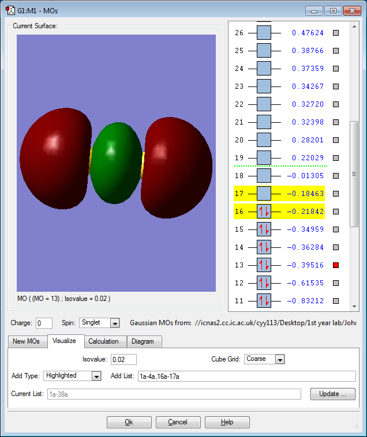Click the occupancy box of orbital 22
This screenshot has width=367, height=437.
tap(264, 104)
